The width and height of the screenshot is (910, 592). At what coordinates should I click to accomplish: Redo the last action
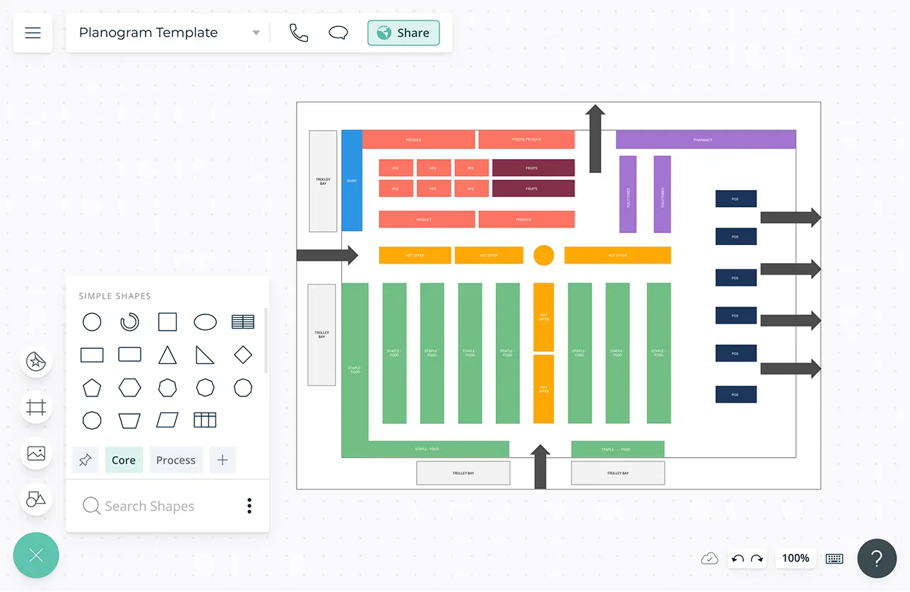tap(757, 559)
